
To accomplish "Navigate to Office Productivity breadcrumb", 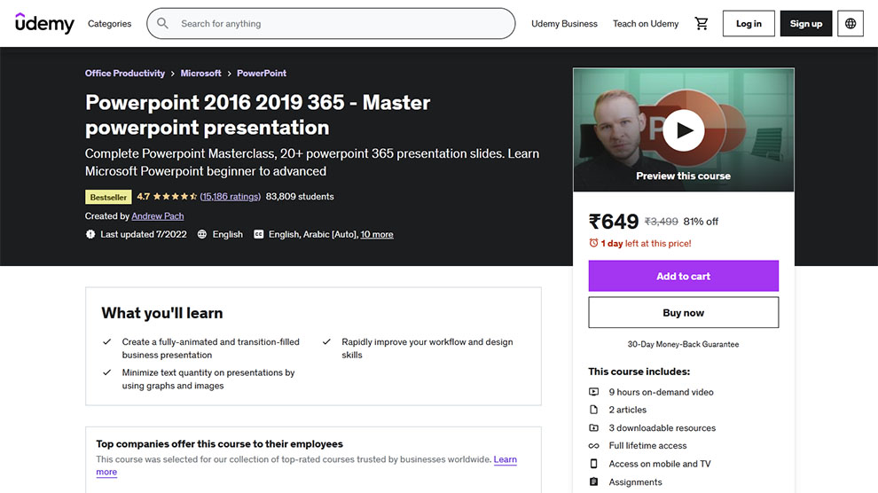I will tap(125, 74).
